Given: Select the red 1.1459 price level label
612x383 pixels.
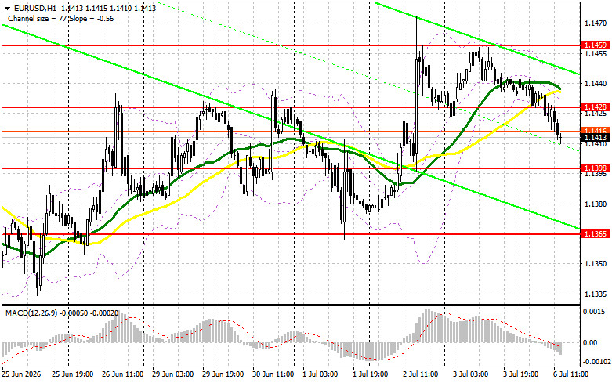Looking at the screenshot, I should [595, 45].
